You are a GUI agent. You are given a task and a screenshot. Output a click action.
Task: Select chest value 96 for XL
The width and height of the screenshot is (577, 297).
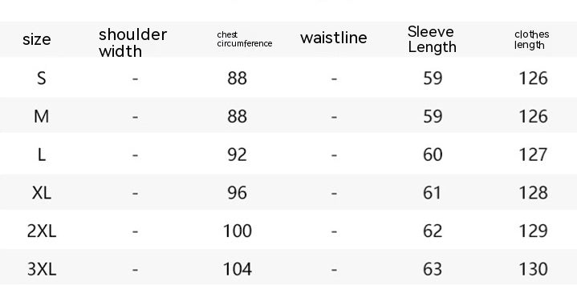pyautogui.click(x=237, y=193)
